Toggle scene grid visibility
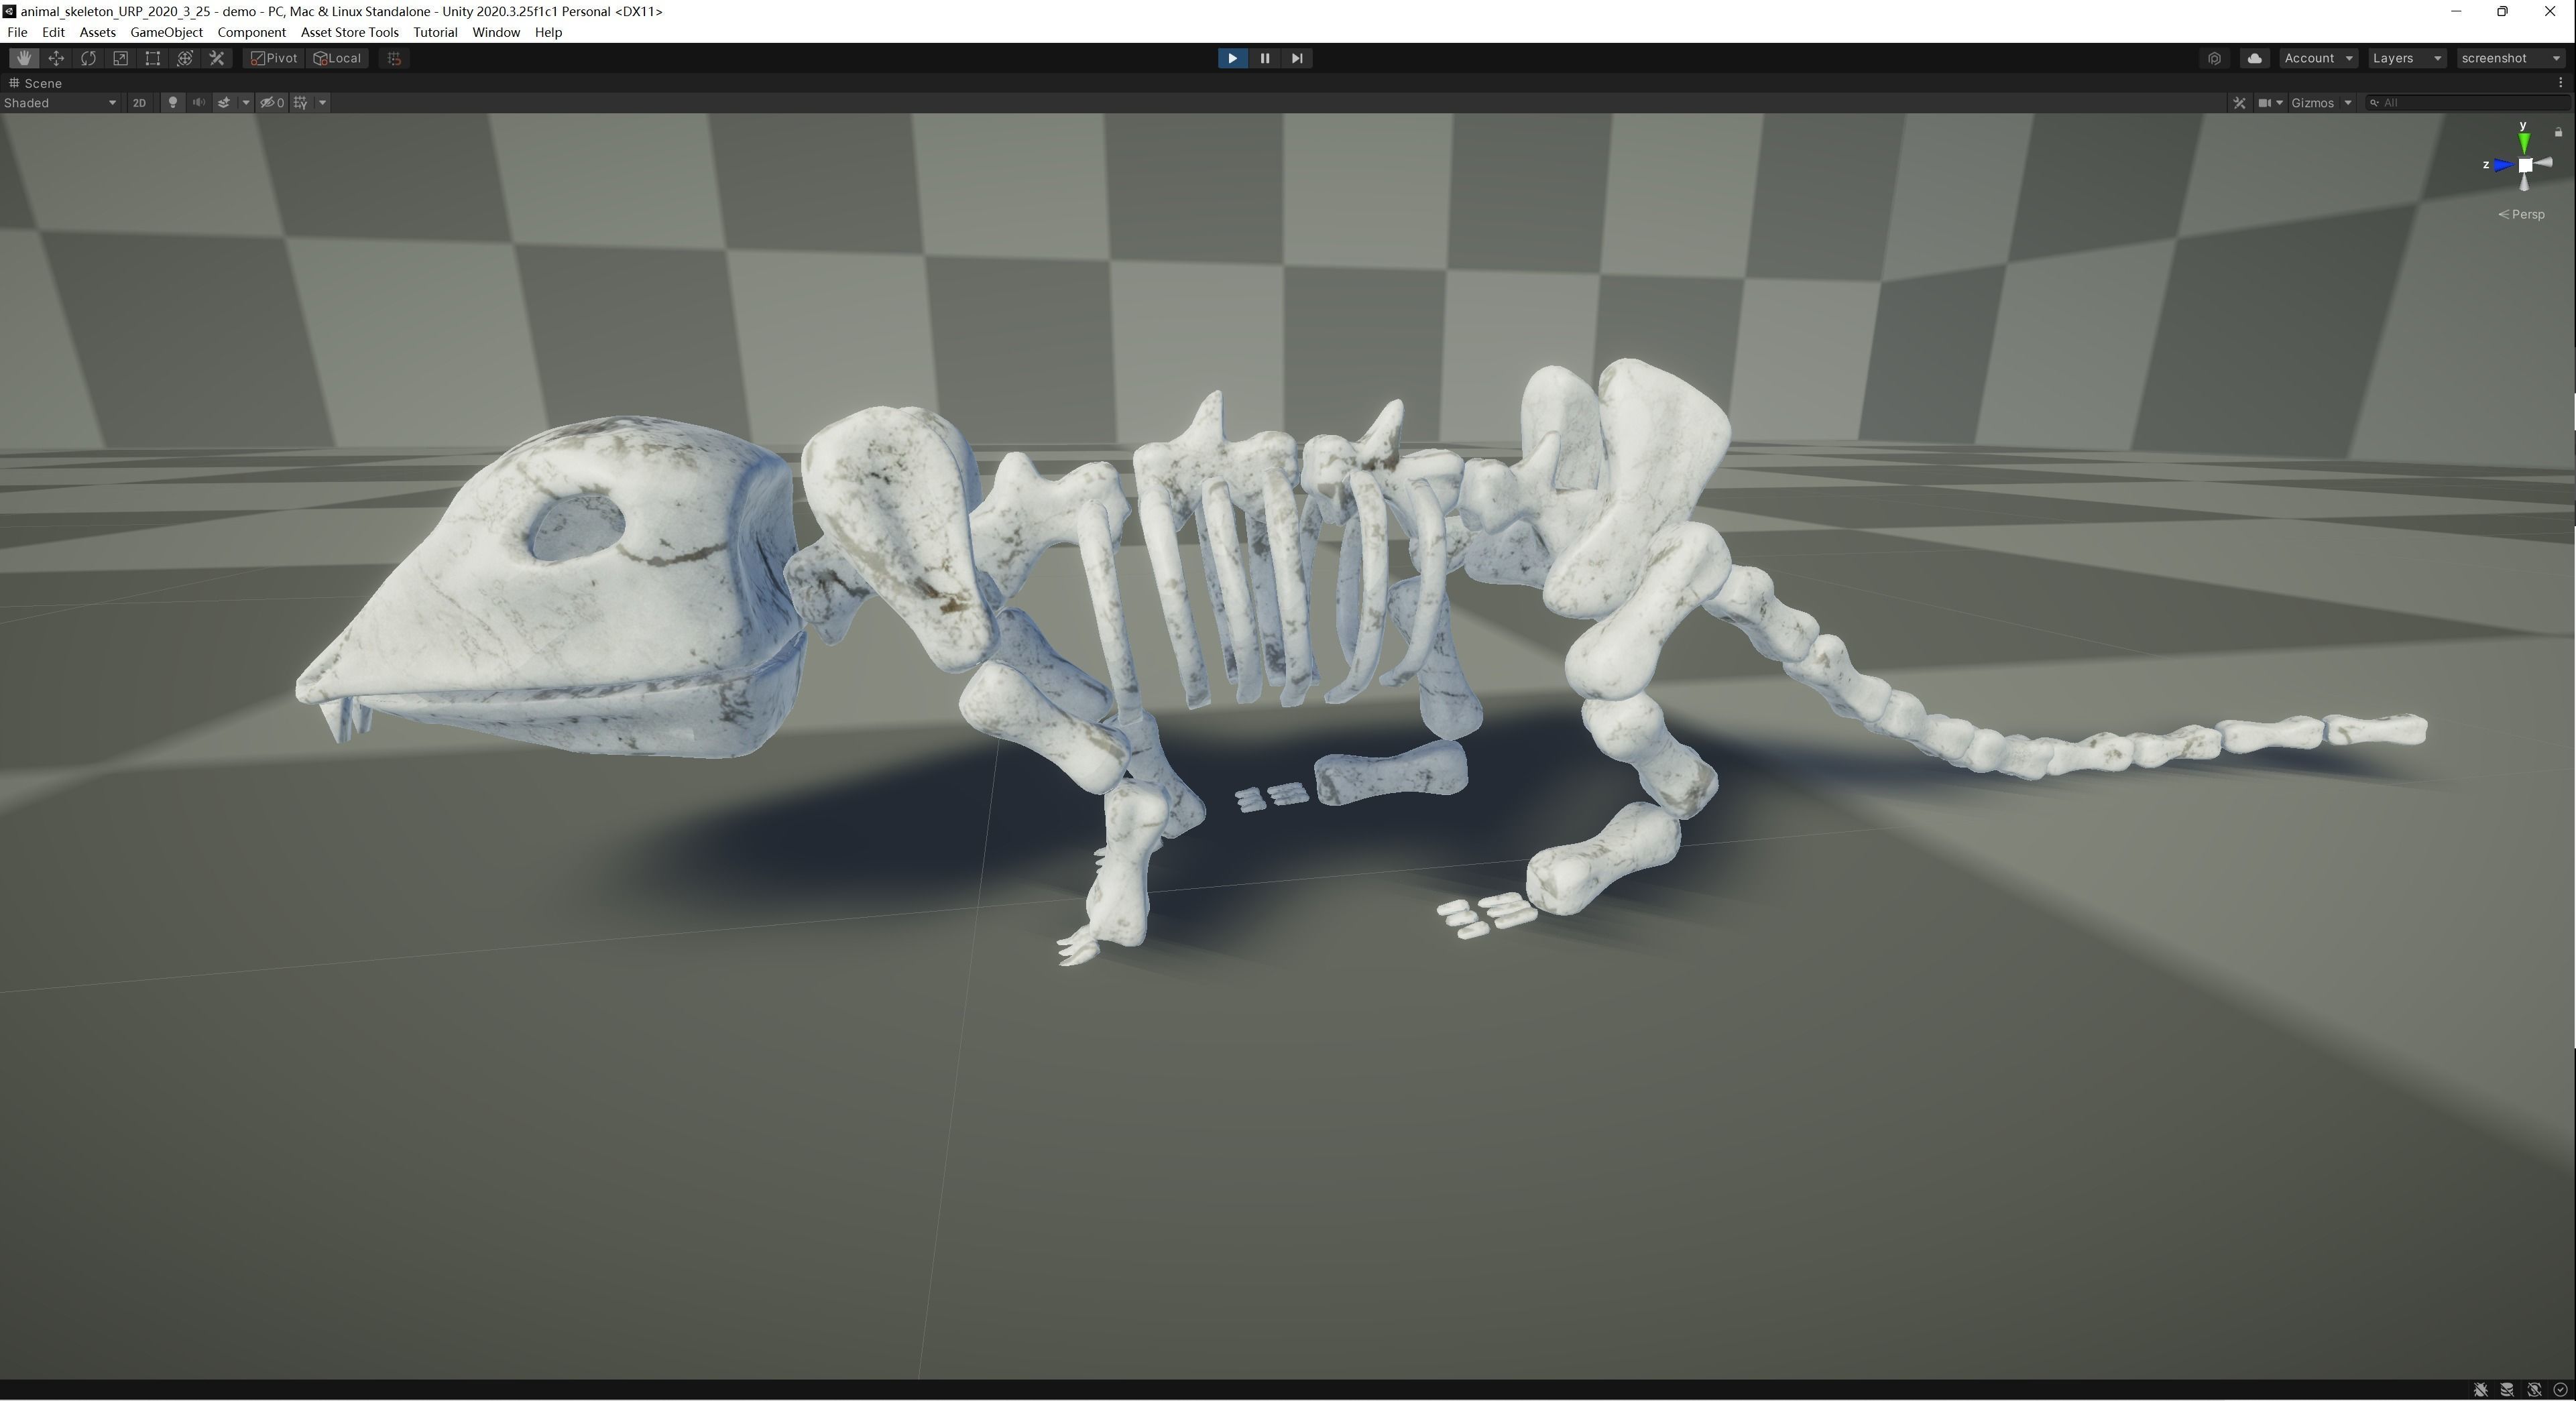This screenshot has width=2576, height=1401. click(x=300, y=102)
